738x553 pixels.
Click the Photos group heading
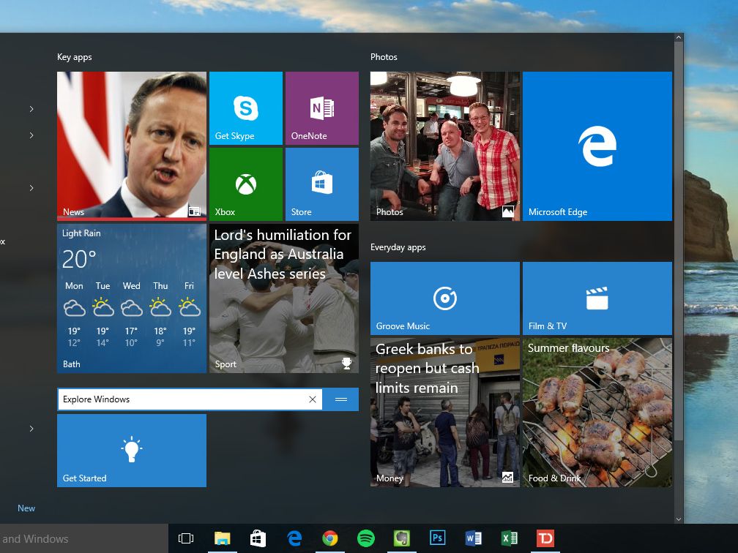[x=384, y=57]
